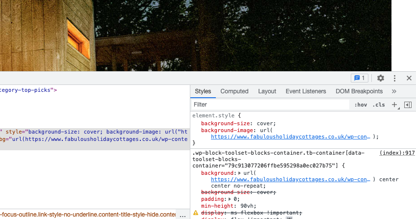Click the breadcrumb ellipsis button
The image size is (416, 219).
coord(182,215)
